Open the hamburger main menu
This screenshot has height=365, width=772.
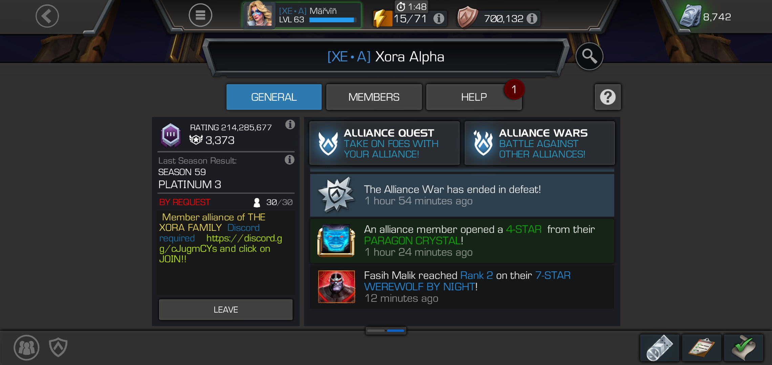(x=200, y=15)
